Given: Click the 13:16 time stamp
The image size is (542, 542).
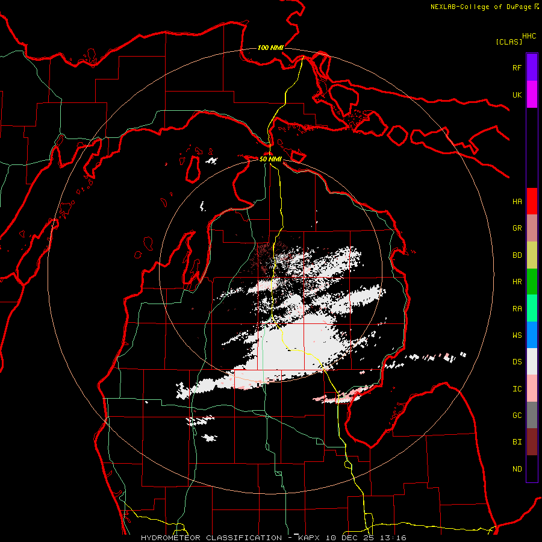Looking at the screenshot, I should [392, 538].
